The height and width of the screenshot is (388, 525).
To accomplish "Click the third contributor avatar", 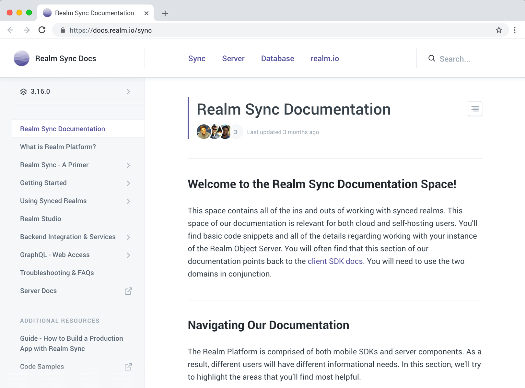I will pos(226,132).
